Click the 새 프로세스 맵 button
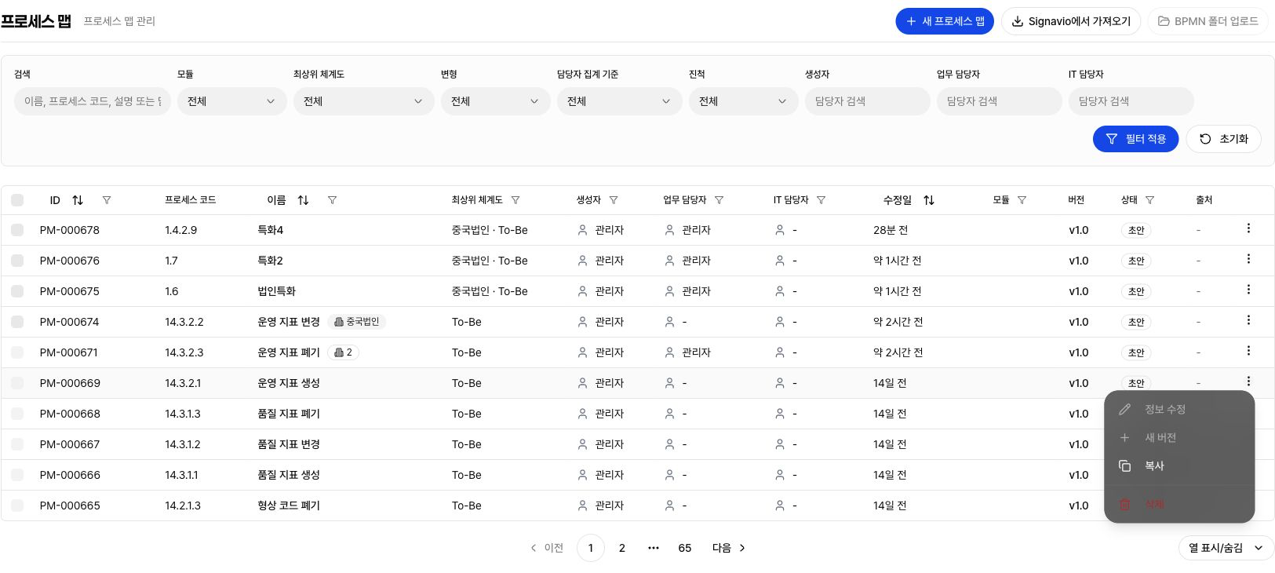Image resolution: width=1275 pixels, height=573 pixels. click(x=945, y=21)
